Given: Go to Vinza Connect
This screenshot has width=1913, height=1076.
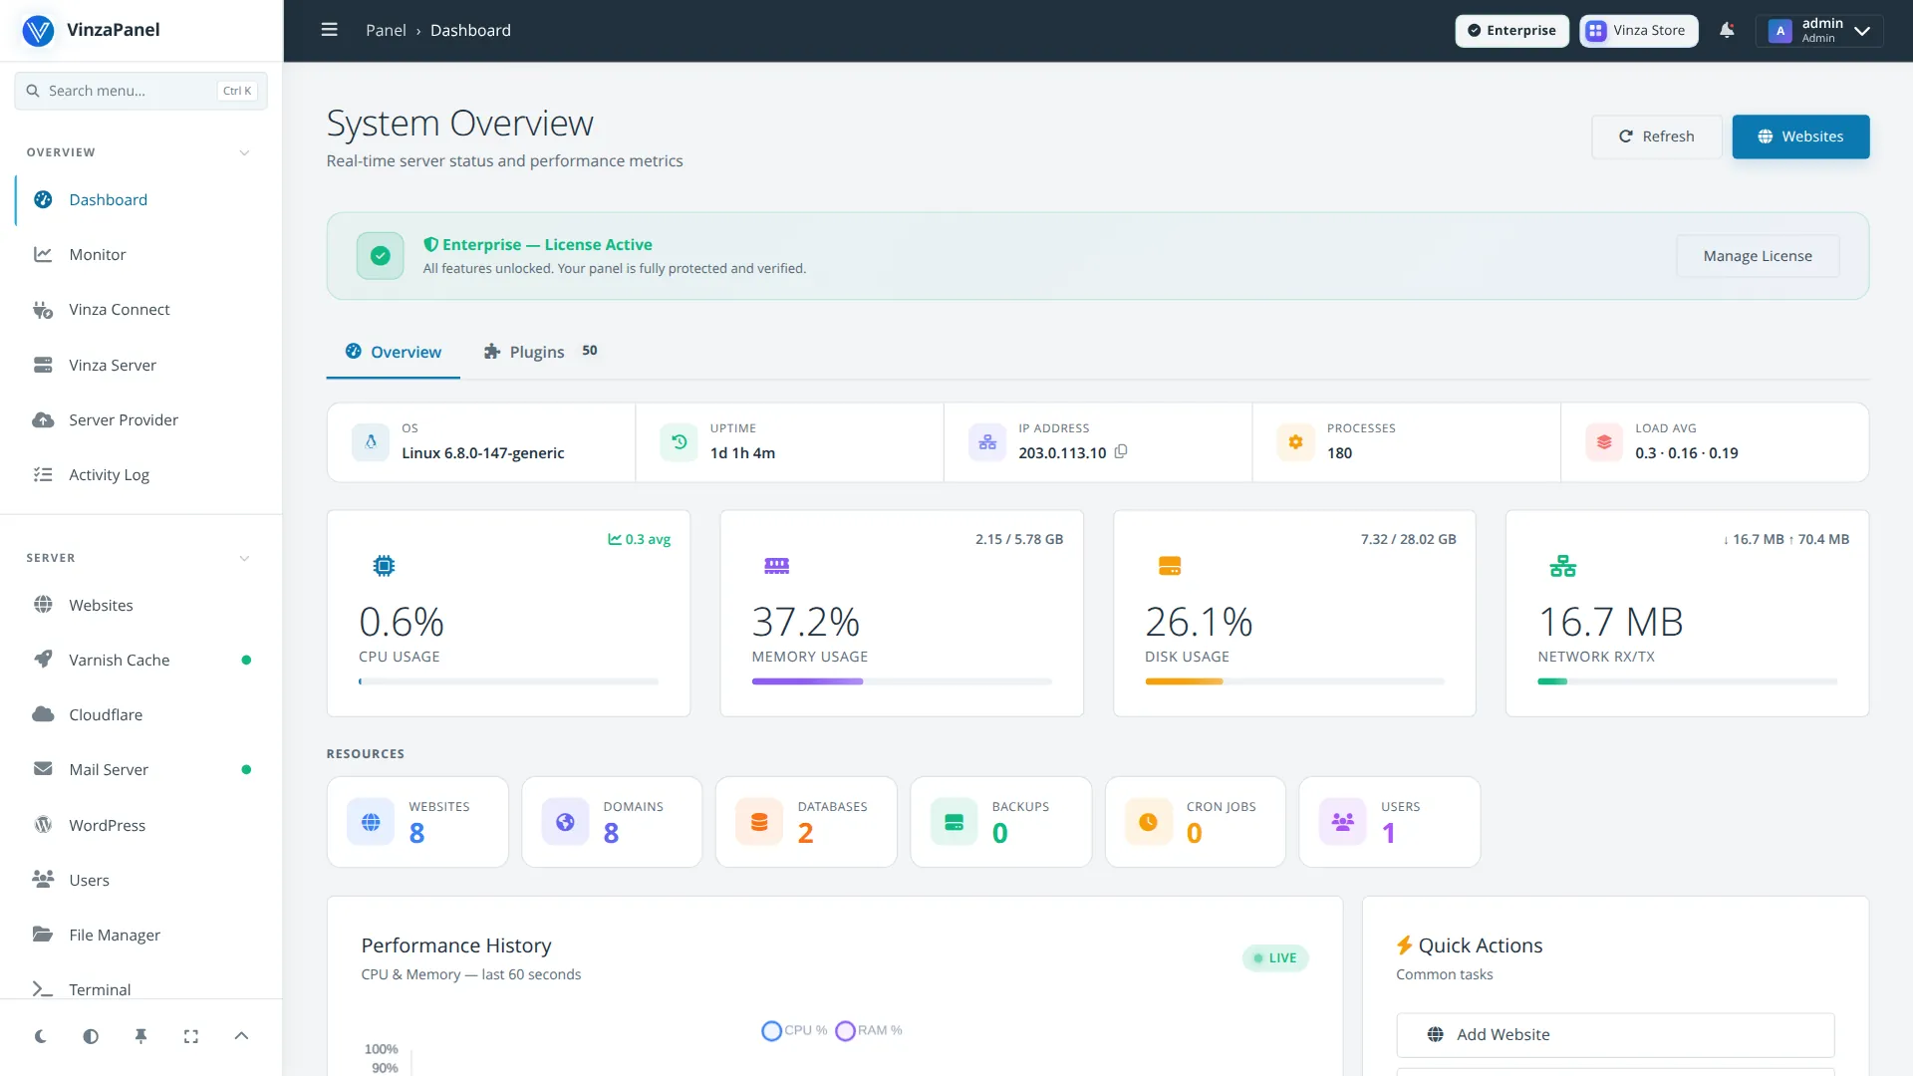Looking at the screenshot, I should click(x=141, y=309).
